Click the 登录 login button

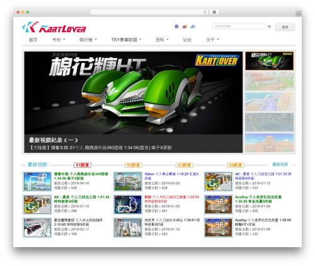(x=285, y=27)
